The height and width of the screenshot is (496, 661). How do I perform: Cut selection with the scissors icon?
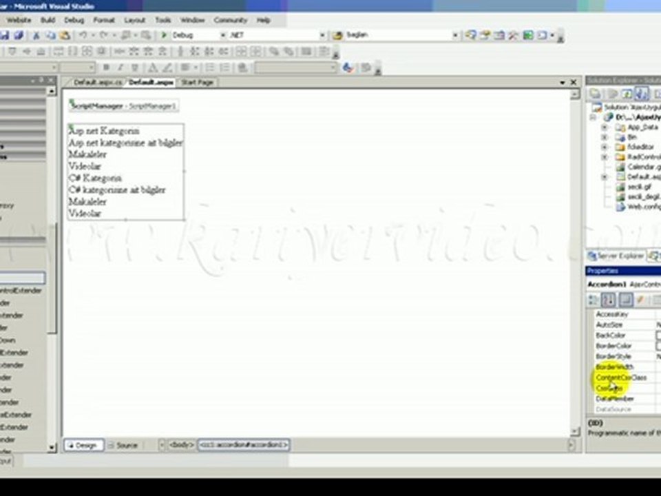36,35
